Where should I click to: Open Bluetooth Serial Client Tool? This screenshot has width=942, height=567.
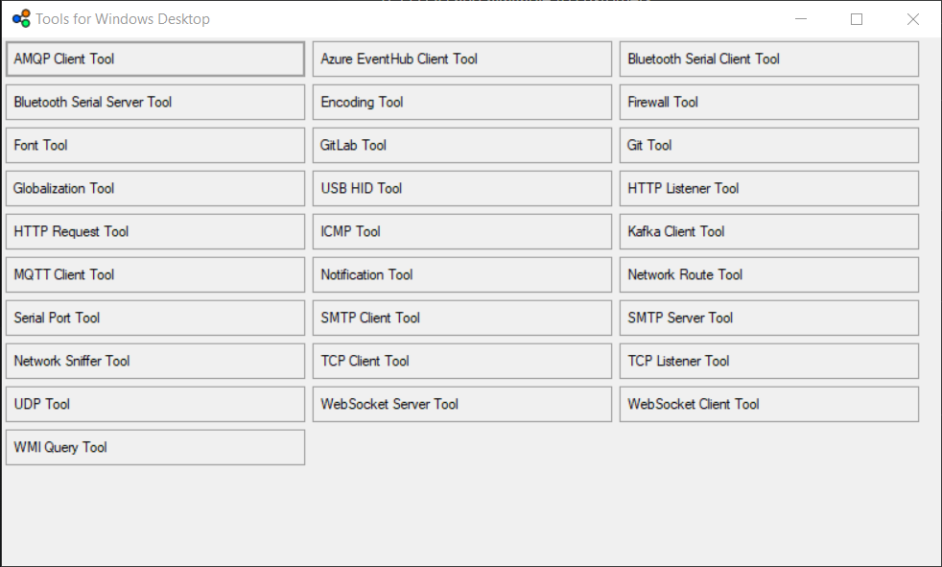[768, 59]
